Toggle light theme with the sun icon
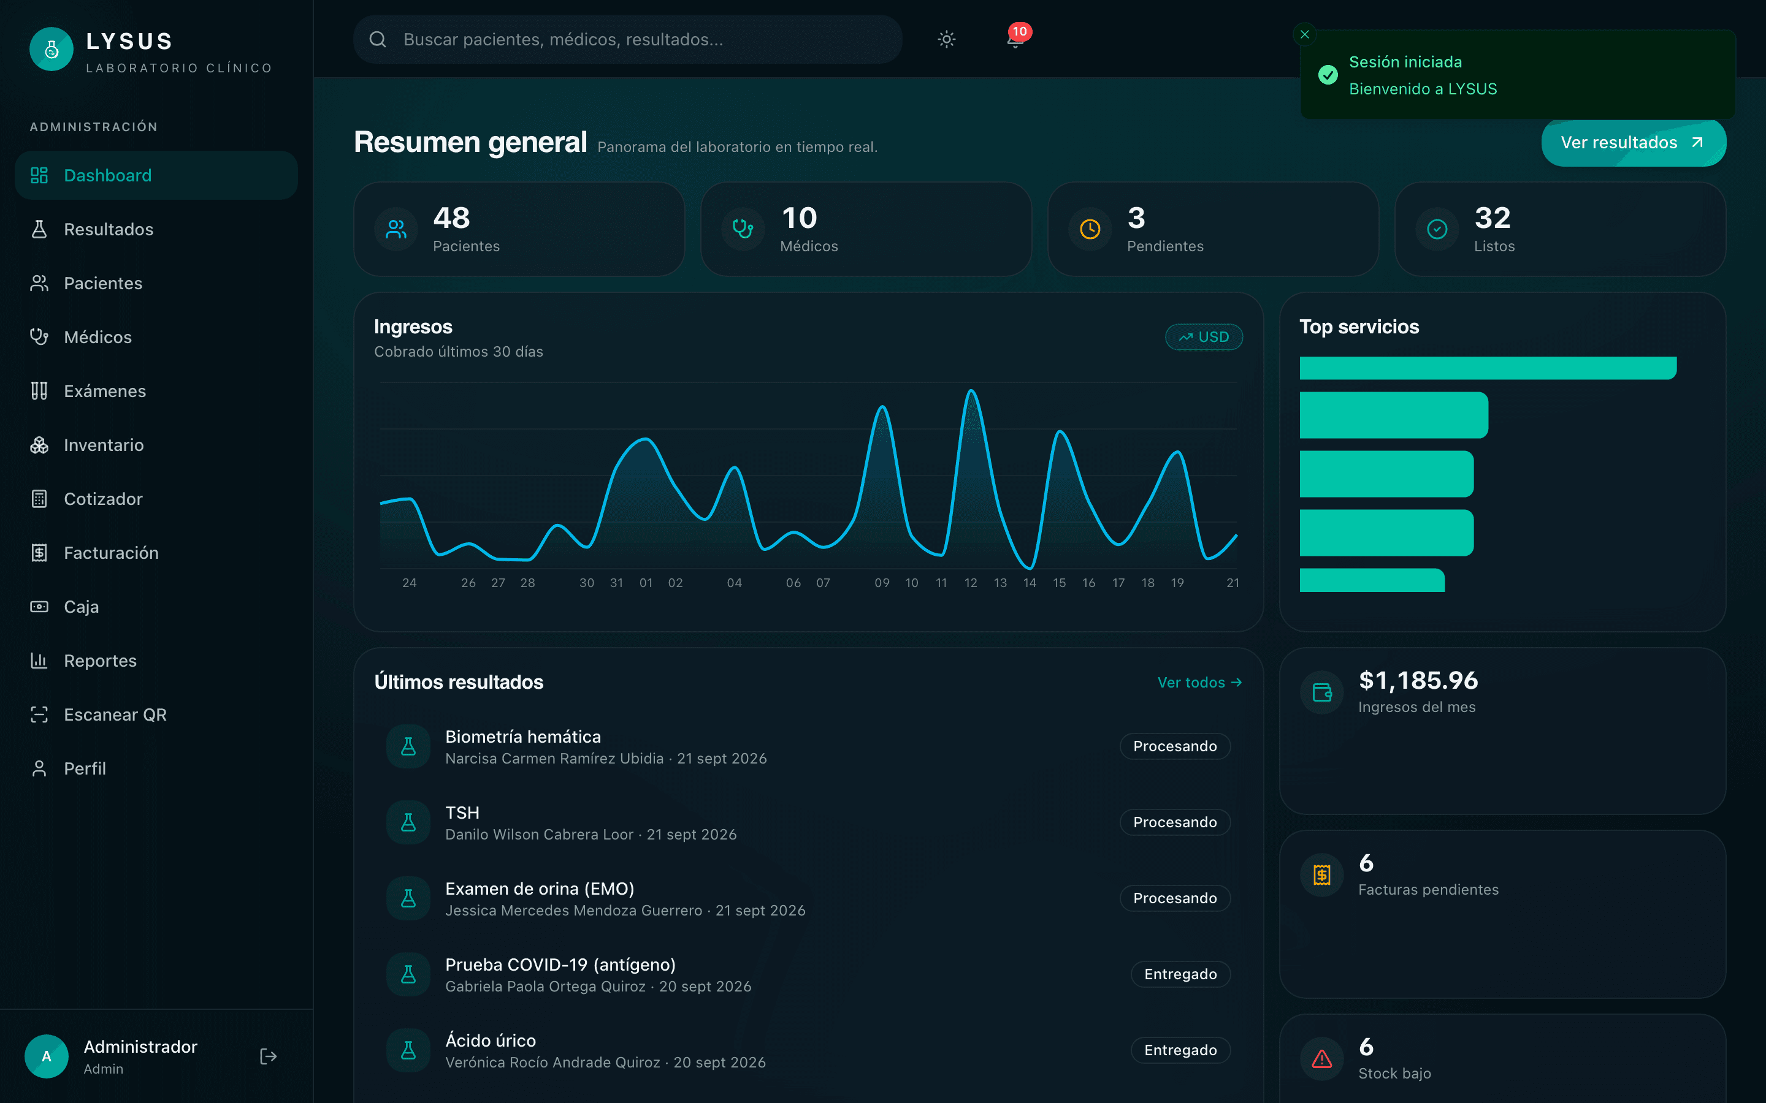 pyautogui.click(x=947, y=39)
